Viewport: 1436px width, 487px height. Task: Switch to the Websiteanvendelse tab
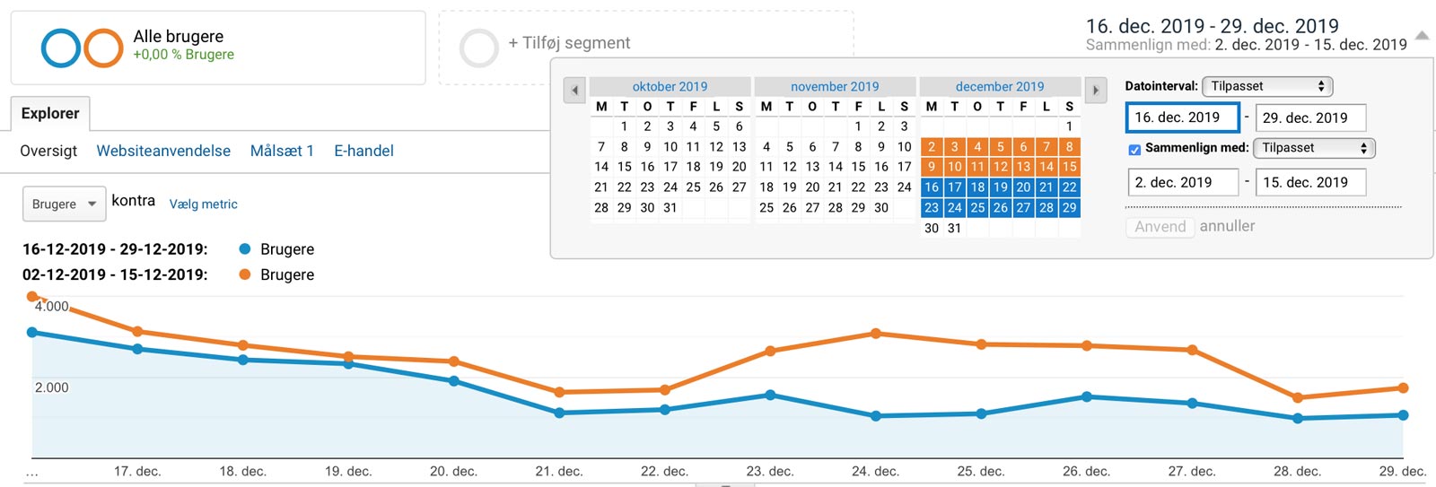(163, 151)
